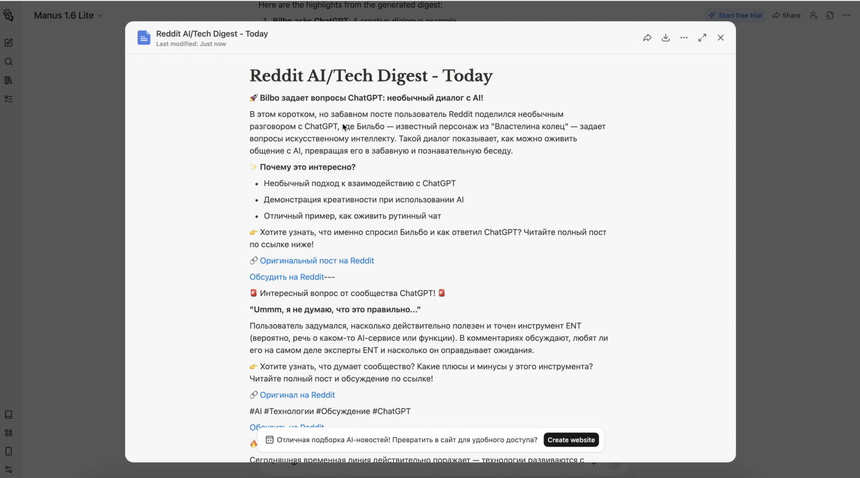
Task: Open the sidebar shapes apps icon
Action: click(x=8, y=433)
